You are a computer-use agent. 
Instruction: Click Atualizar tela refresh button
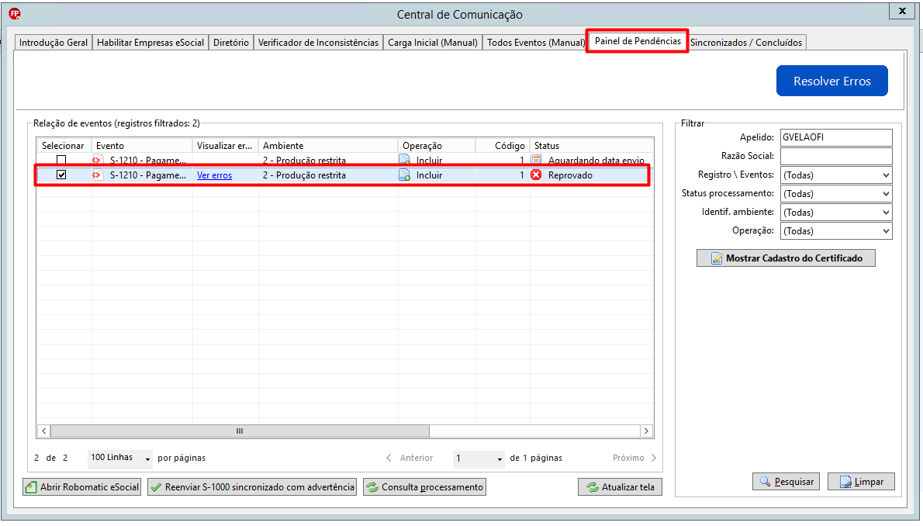(620, 487)
